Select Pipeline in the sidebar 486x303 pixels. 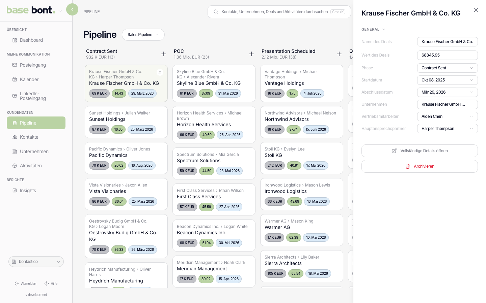coord(36,123)
